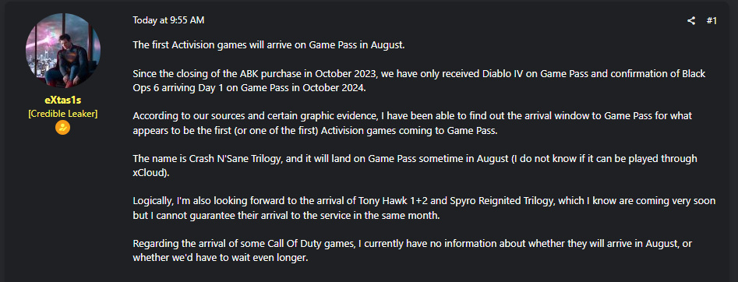Open the eXtas1s user profile link

point(62,100)
